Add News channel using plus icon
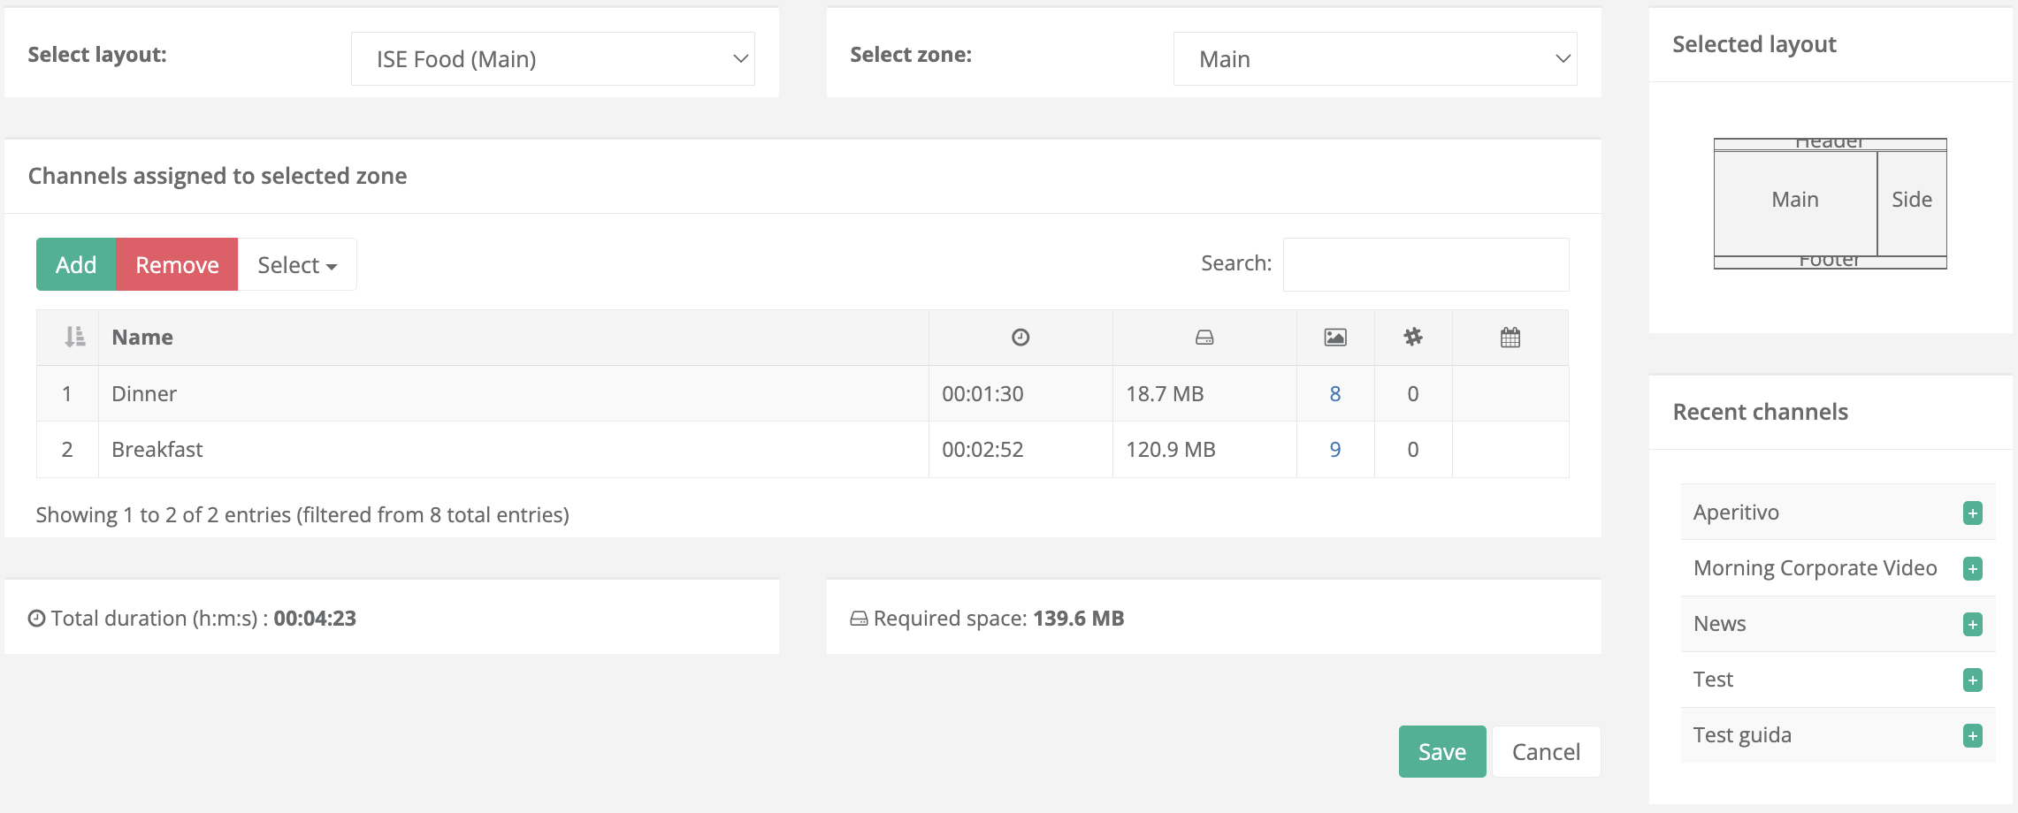 click(1972, 625)
